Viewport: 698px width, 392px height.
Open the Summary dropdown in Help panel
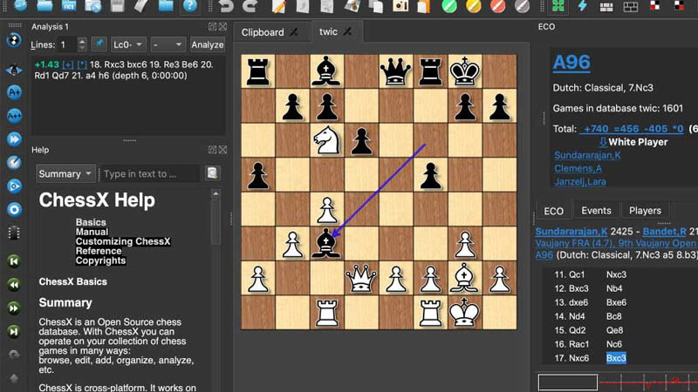click(x=65, y=173)
